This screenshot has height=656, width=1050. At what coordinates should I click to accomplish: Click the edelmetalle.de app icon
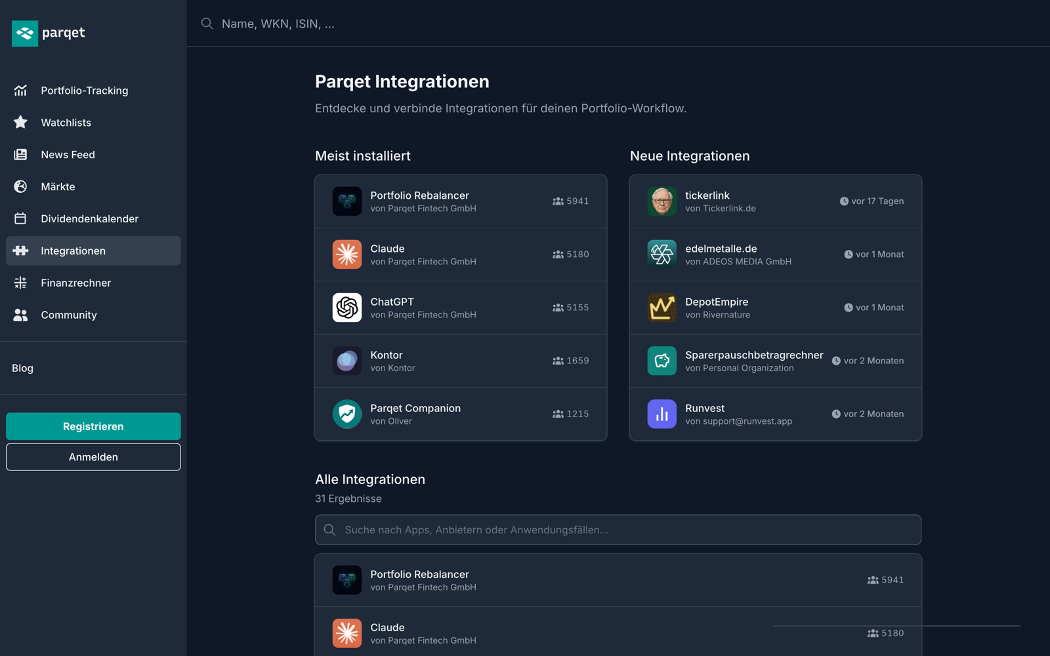point(662,255)
